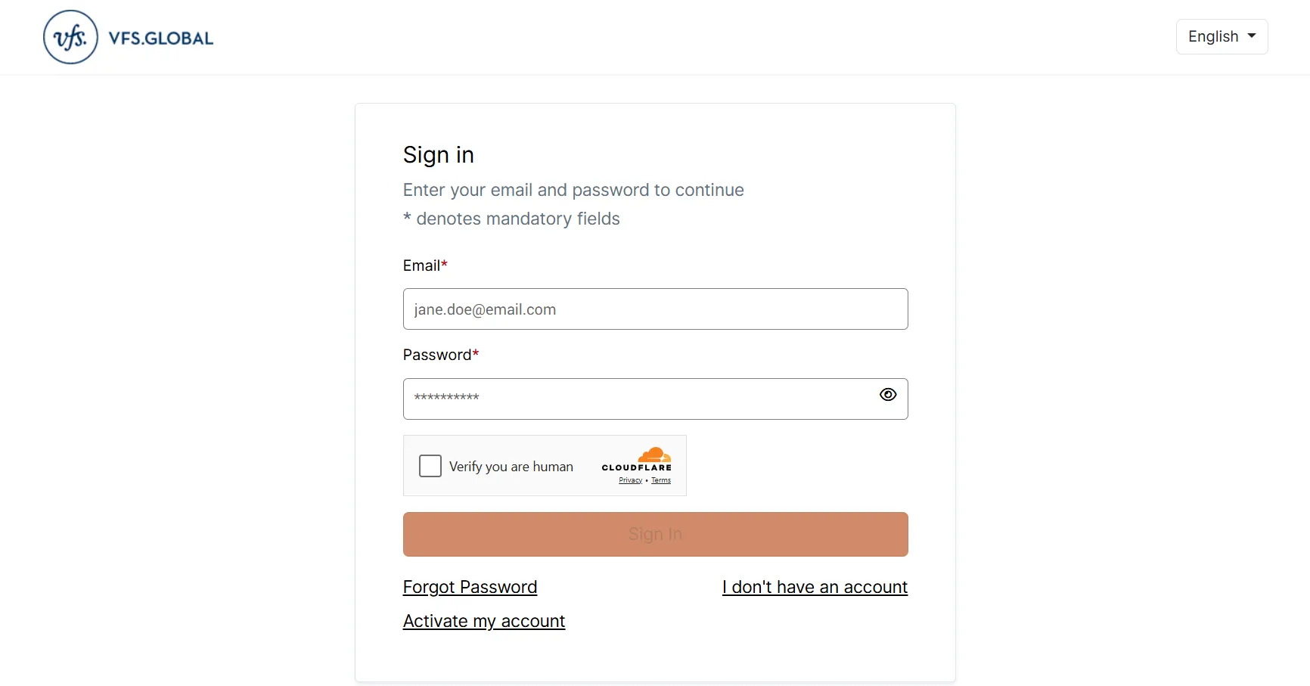Focus the Email input field

(x=655, y=309)
